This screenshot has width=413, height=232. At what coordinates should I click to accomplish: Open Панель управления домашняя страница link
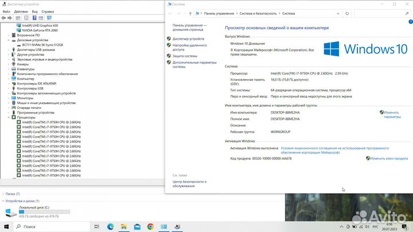tap(189, 27)
